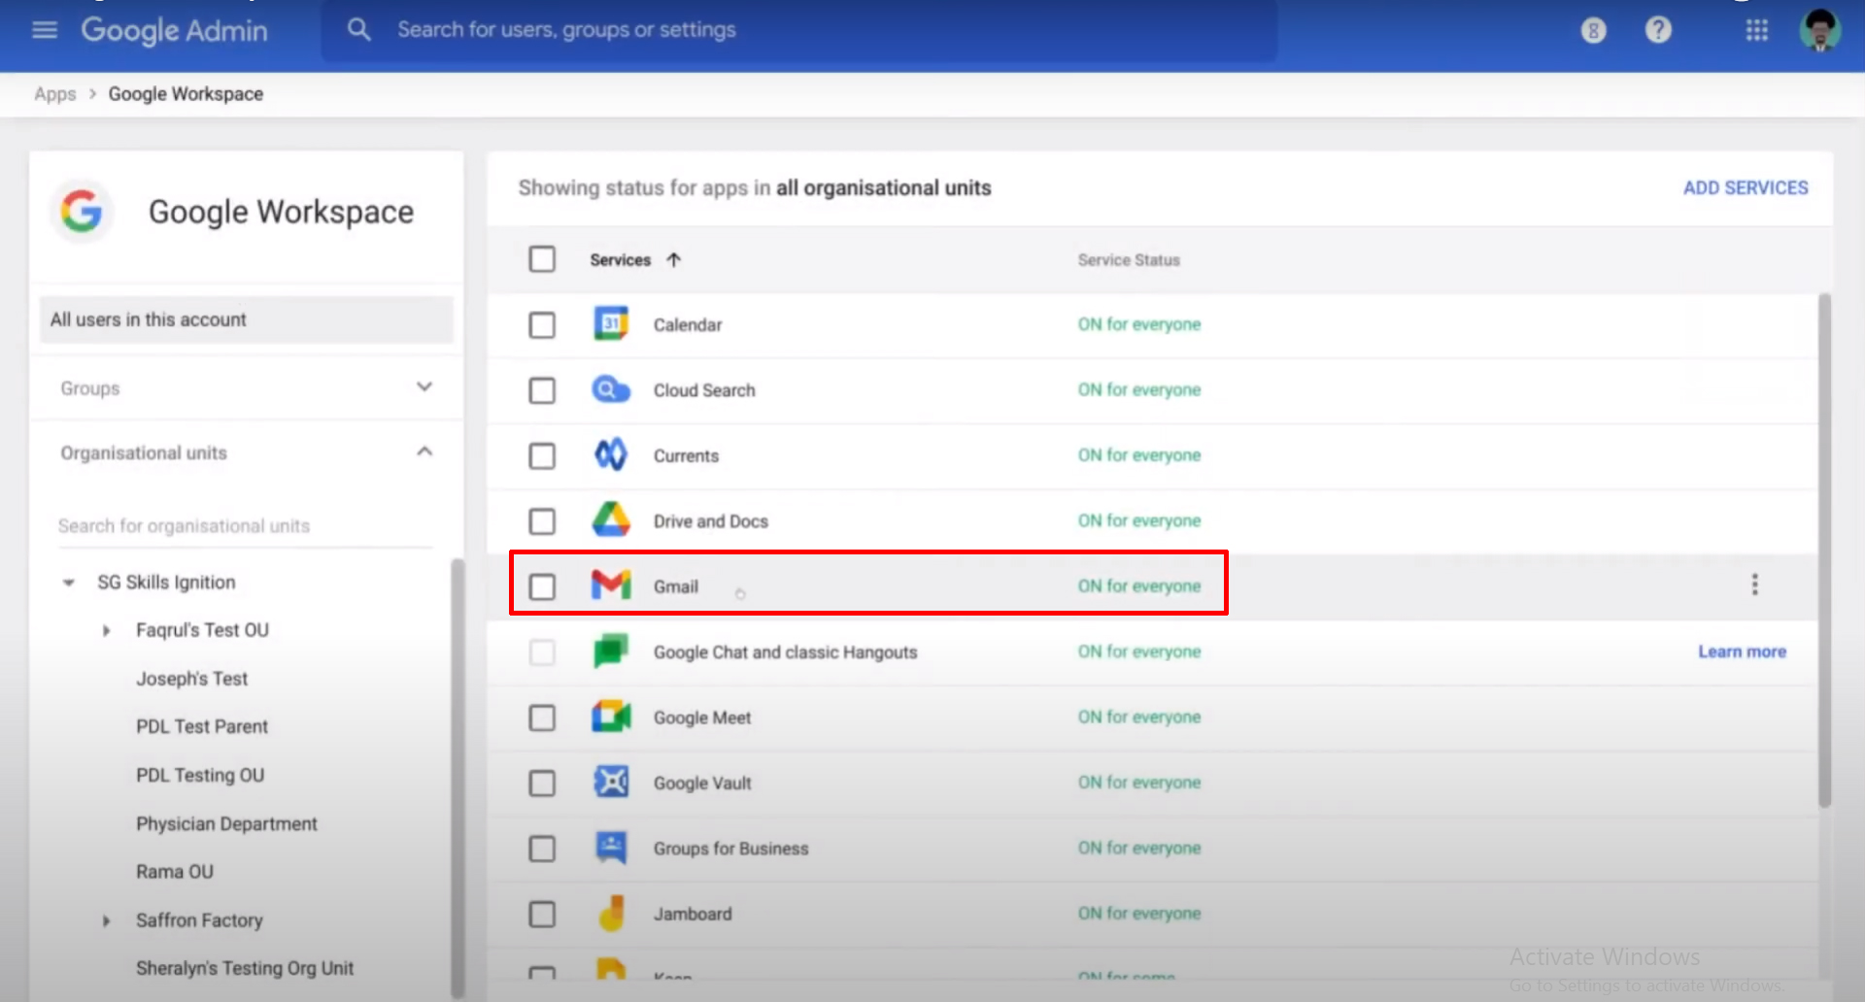Expand the Groups section chevron

[x=424, y=386]
